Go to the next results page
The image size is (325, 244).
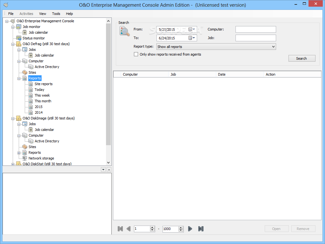[190, 229]
